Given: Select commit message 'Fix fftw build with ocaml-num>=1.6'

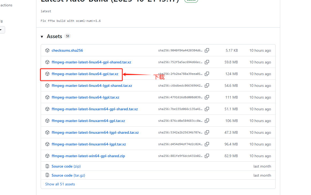Looking at the screenshot, I should click(x=71, y=21).
